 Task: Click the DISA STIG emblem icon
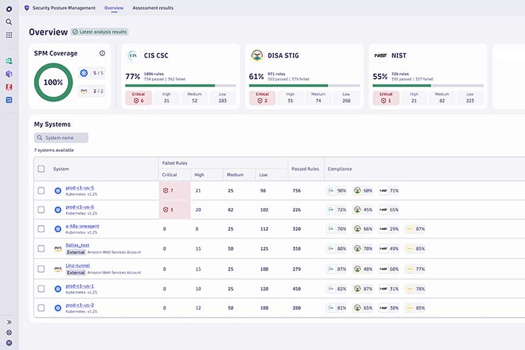pos(257,55)
